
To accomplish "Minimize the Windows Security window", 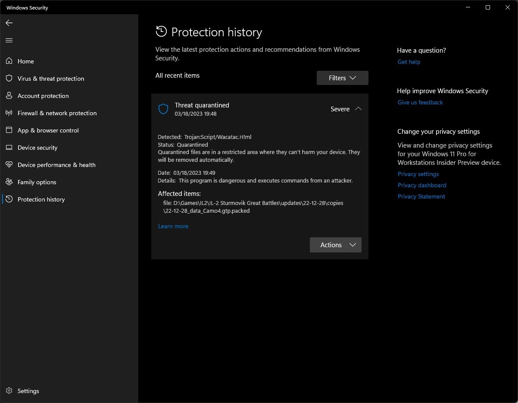I will (x=468, y=7).
